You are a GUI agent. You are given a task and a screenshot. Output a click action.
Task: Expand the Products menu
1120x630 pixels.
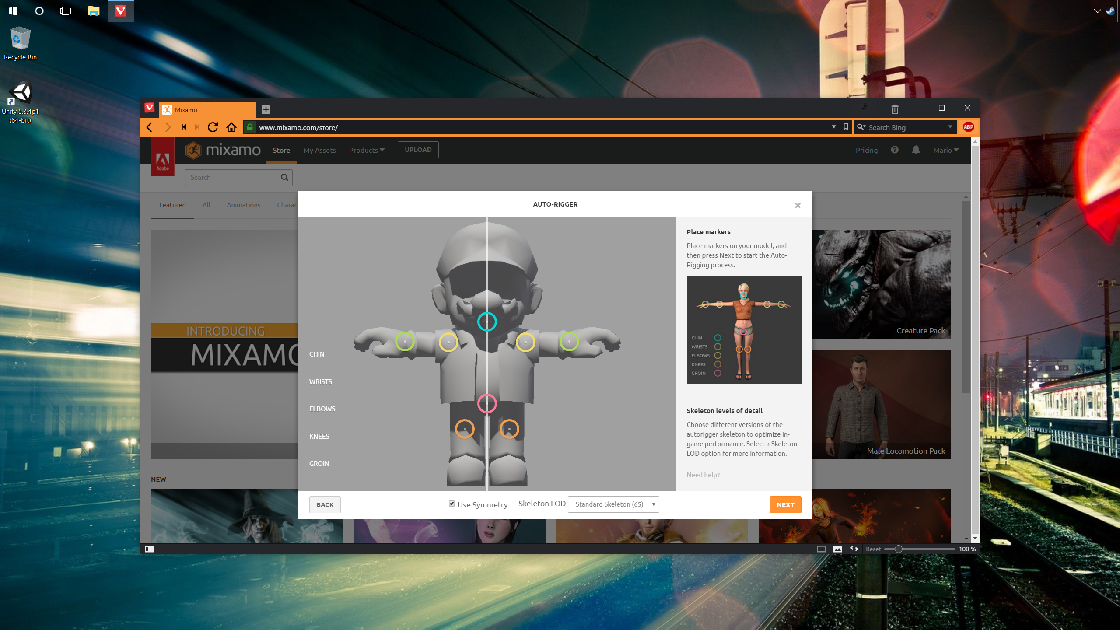pyautogui.click(x=367, y=150)
